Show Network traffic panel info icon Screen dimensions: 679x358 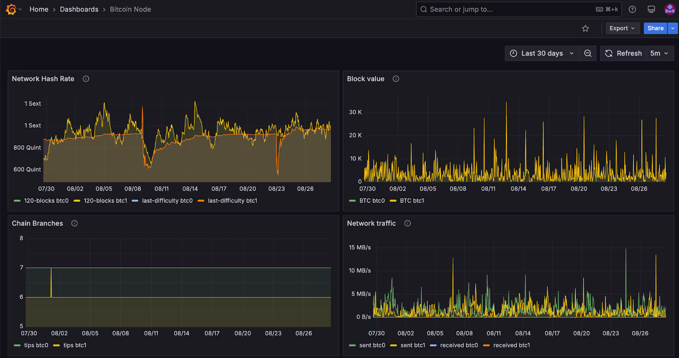pyautogui.click(x=407, y=223)
